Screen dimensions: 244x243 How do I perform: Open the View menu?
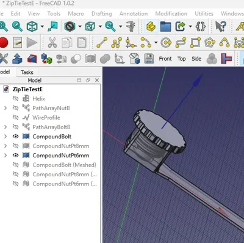(x=34, y=13)
